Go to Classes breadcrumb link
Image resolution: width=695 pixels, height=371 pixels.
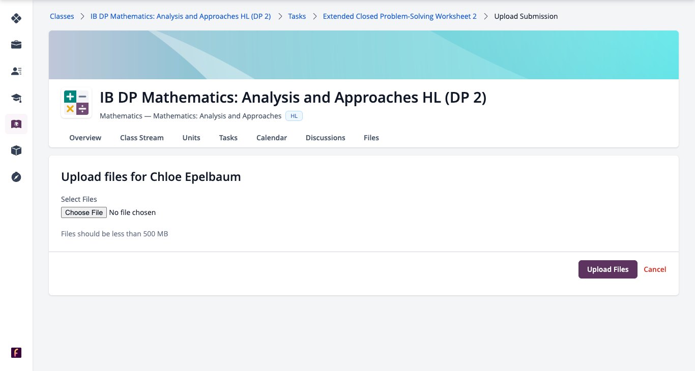tap(62, 16)
